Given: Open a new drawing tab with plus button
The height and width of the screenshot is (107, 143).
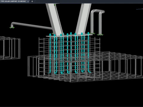Looking at the screenshot, I should [x=32, y=1].
